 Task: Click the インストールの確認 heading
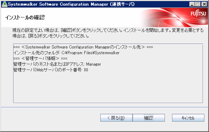[25, 17]
